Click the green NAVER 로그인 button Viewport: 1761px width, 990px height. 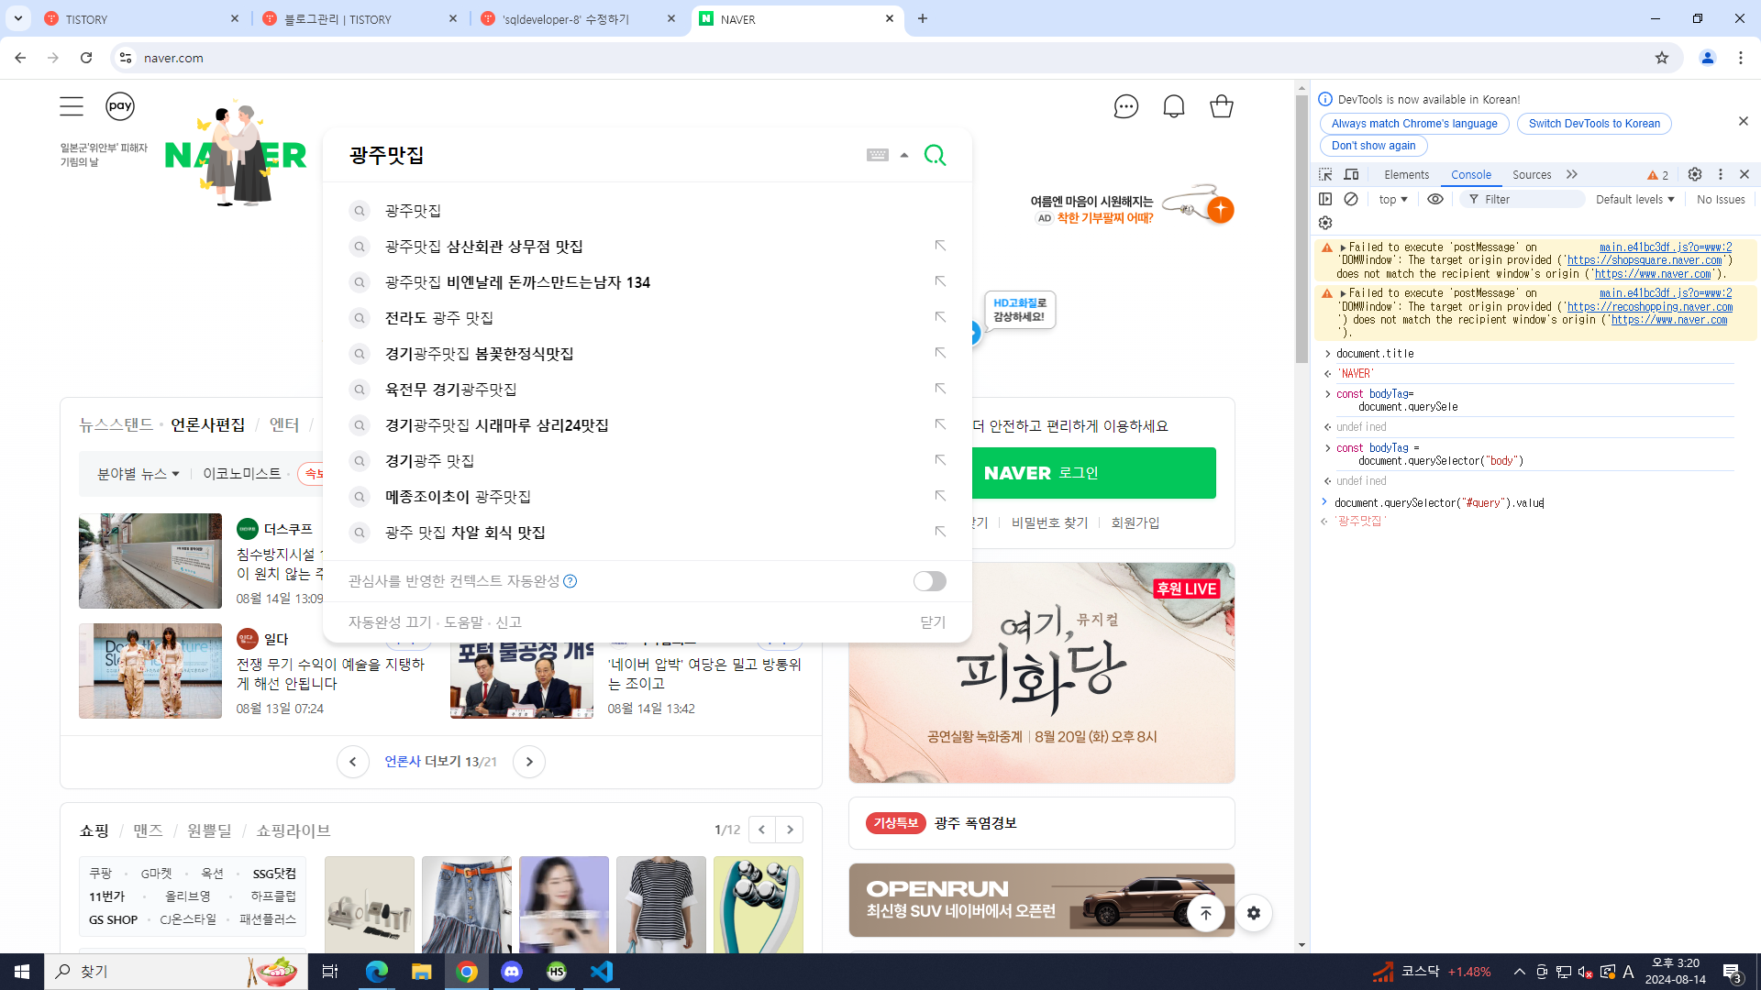click(1093, 473)
